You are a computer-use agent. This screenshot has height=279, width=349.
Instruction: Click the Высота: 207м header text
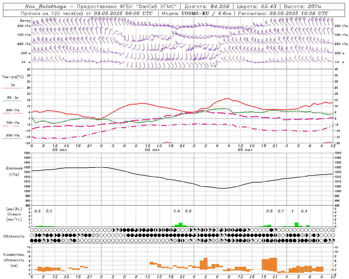tap(302, 7)
